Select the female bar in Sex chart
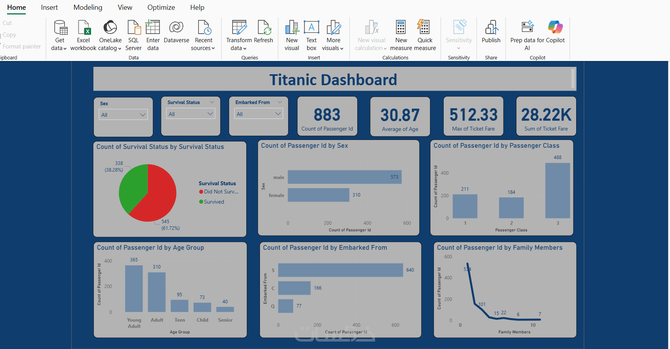The width and height of the screenshot is (670, 349). [319, 195]
